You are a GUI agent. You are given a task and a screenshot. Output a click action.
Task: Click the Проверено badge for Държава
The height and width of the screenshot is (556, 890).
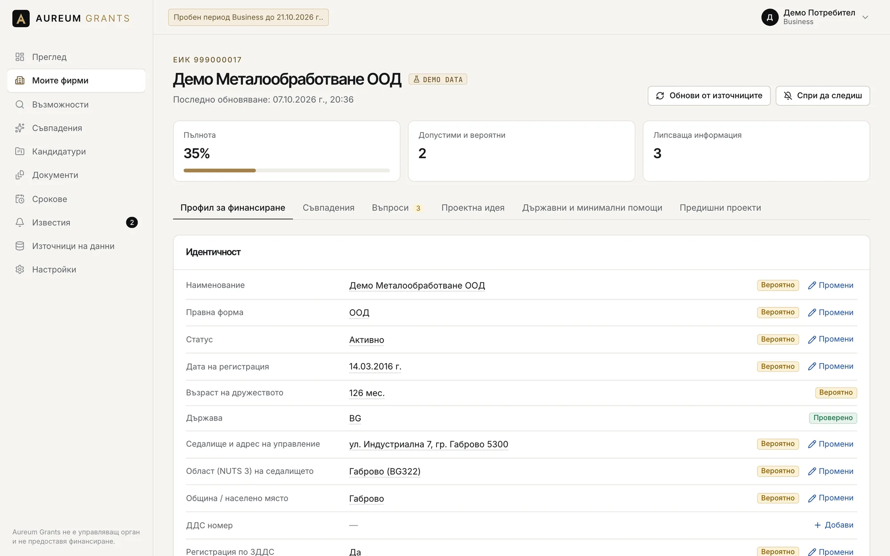[833, 418]
